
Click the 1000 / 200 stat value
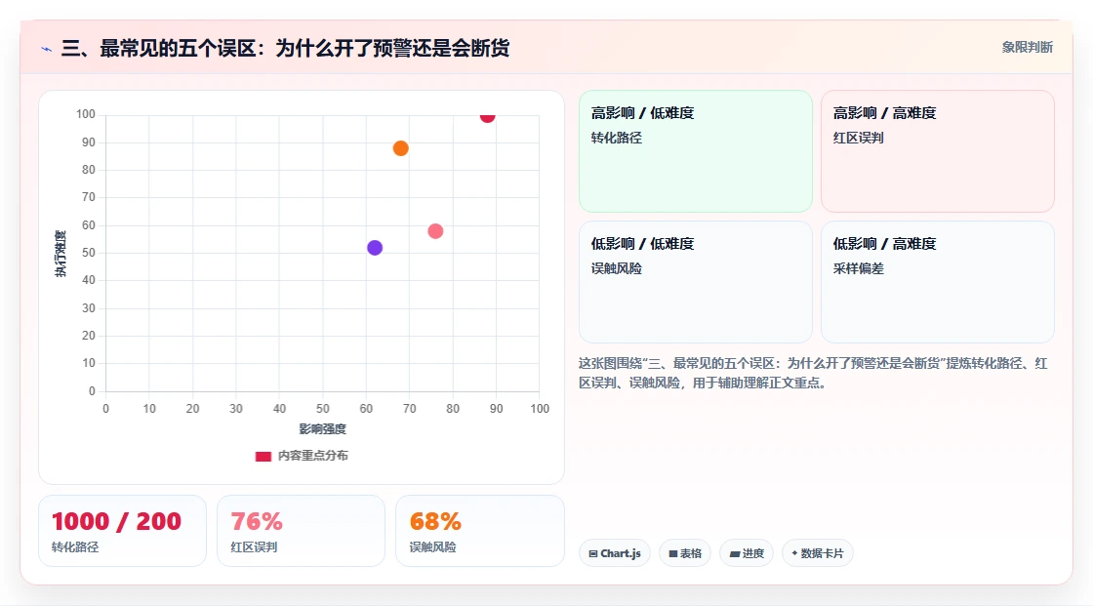pyautogui.click(x=116, y=521)
